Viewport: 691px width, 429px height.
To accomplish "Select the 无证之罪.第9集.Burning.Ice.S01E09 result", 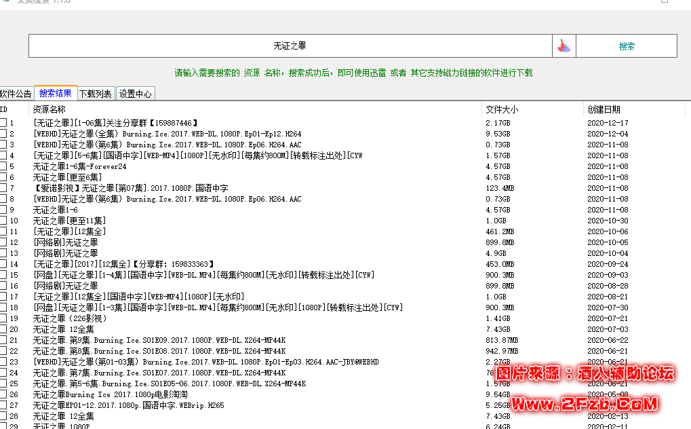I will [159, 340].
